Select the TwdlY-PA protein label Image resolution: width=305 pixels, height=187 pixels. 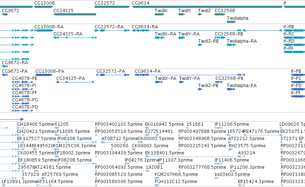tap(190, 78)
